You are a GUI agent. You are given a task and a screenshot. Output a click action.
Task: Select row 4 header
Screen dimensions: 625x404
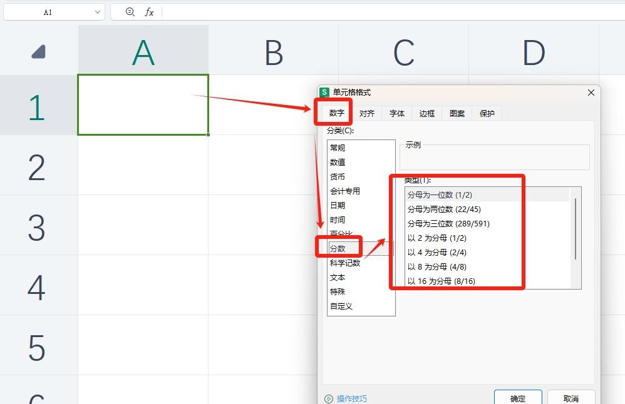click(x=39, y=285)
